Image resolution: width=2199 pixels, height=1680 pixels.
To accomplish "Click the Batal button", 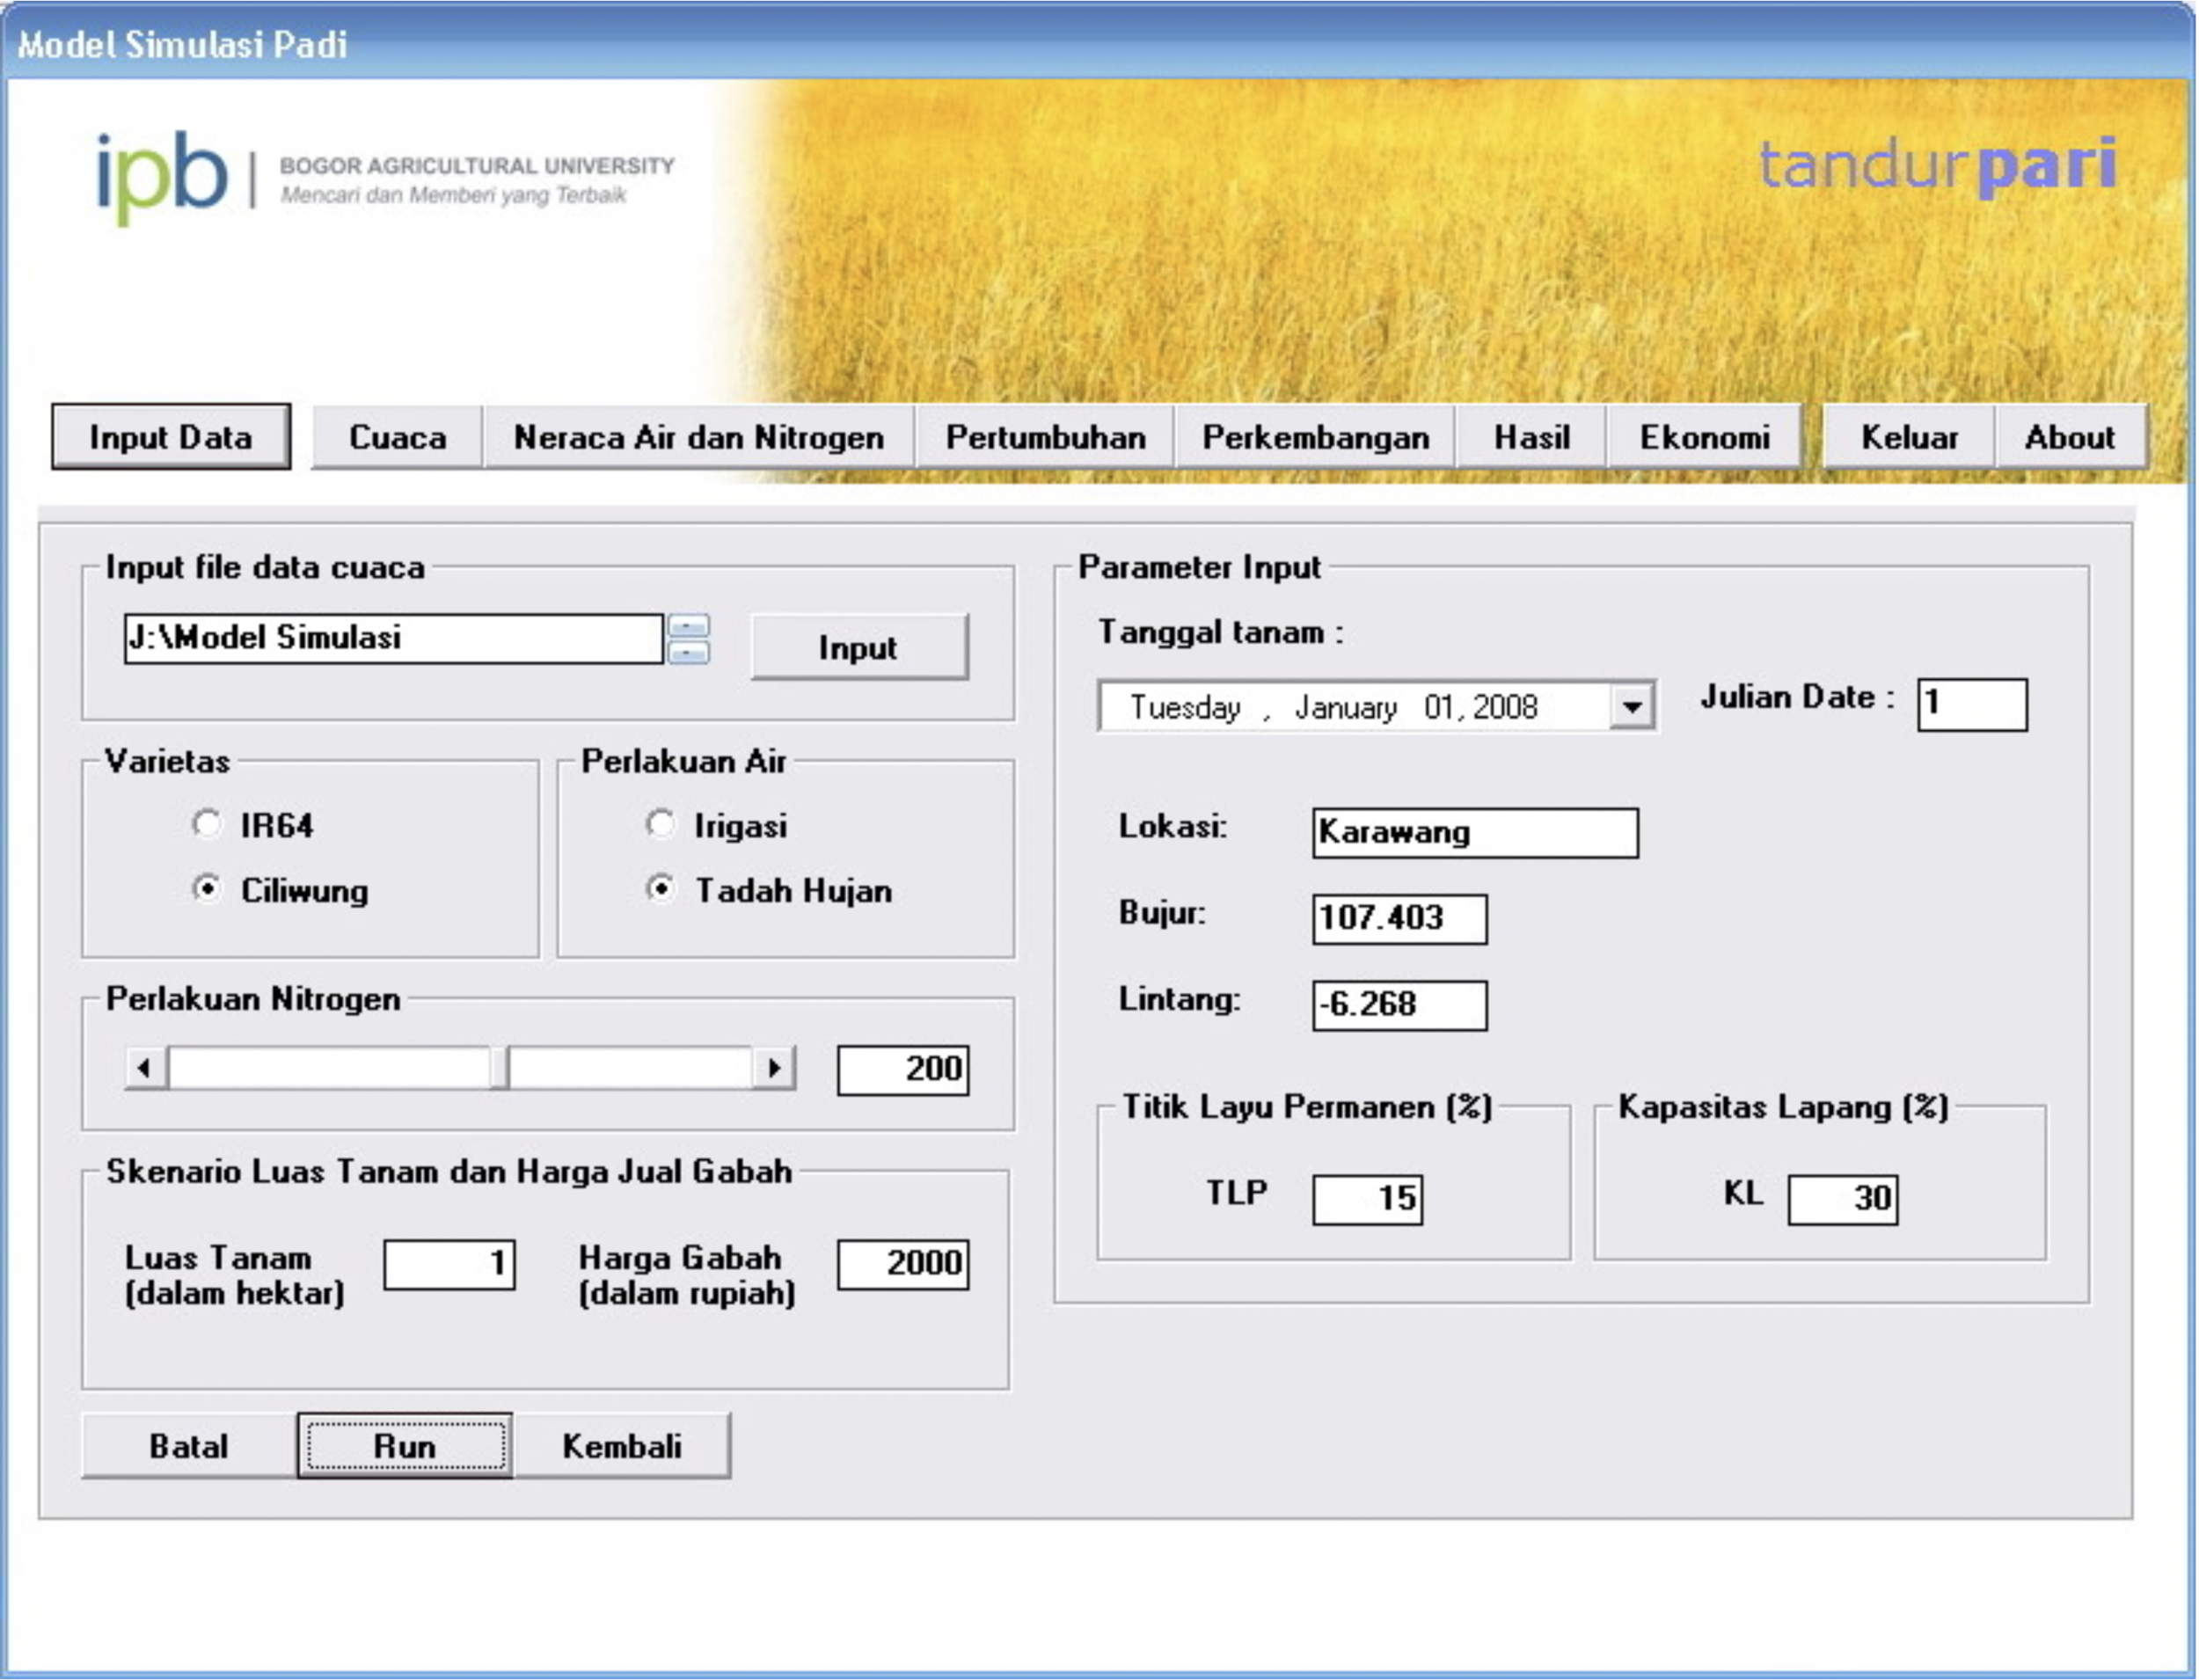I will click(188, 1446).
